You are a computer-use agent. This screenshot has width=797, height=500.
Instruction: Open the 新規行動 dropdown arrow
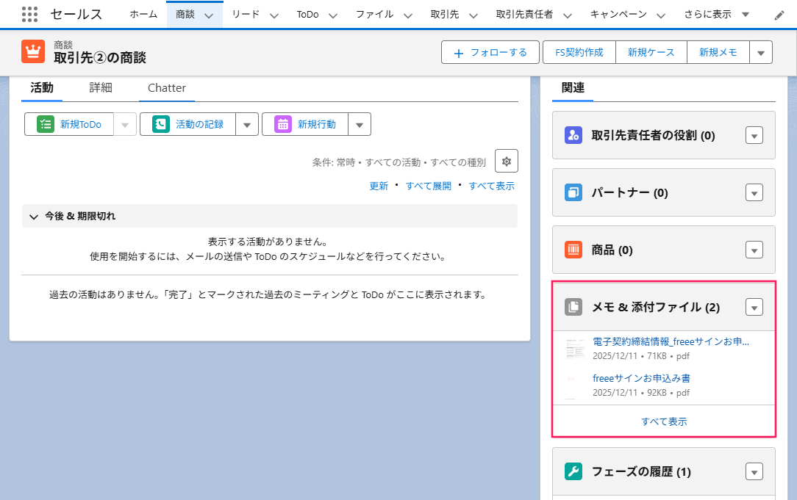[x=360, y=124]
